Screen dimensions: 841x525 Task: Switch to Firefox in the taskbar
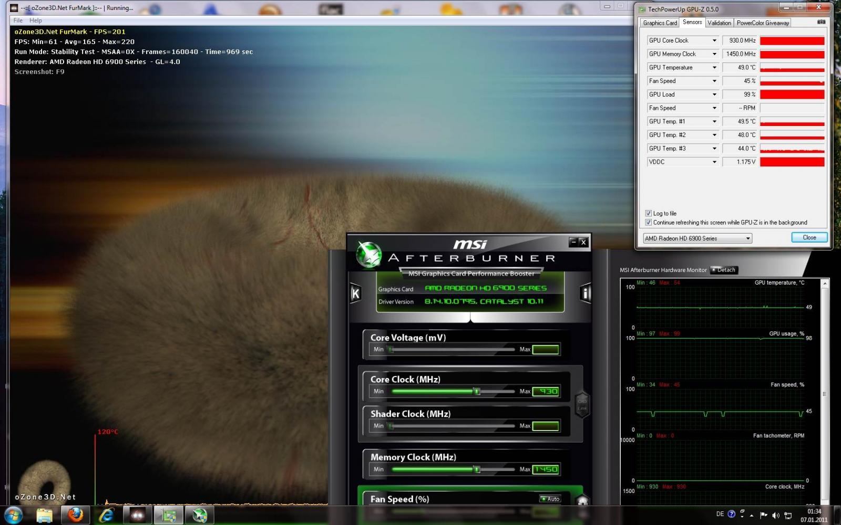[x=75, y=516]
